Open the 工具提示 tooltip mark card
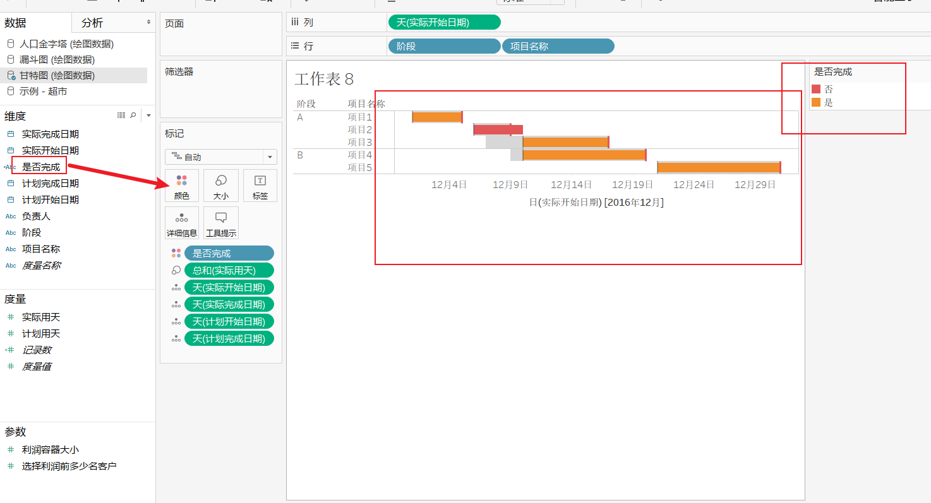Image resolution: width=931 pixels, height=503 pixels. (x=221, y=223)
